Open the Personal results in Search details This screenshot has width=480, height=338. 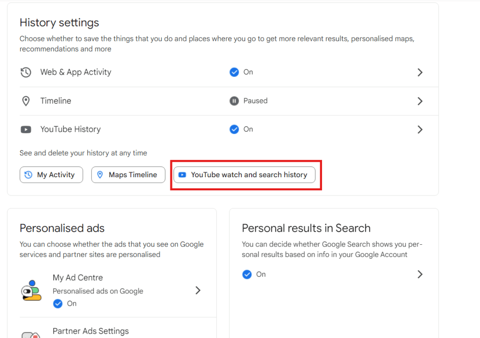(420, 274)
